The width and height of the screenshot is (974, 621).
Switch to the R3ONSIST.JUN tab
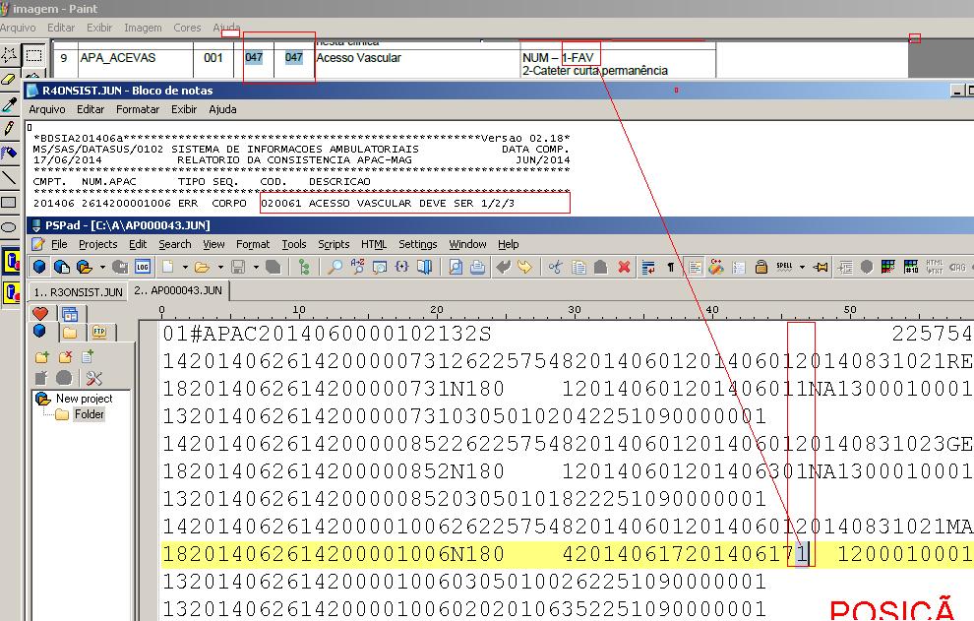pos(78,291)
